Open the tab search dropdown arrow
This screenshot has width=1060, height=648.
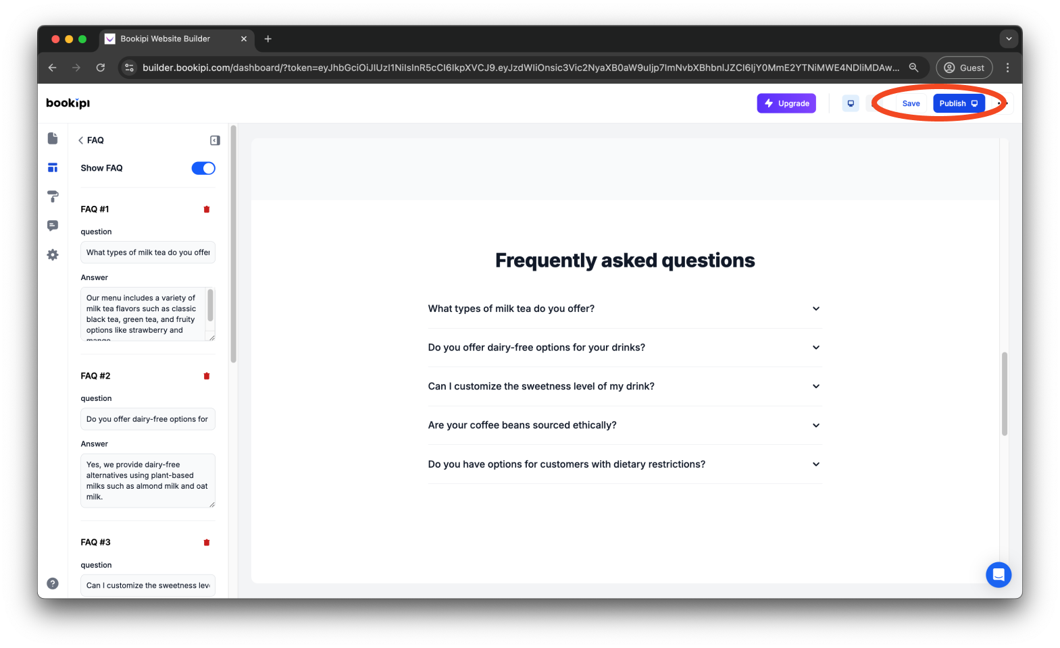coord(1009,38)
